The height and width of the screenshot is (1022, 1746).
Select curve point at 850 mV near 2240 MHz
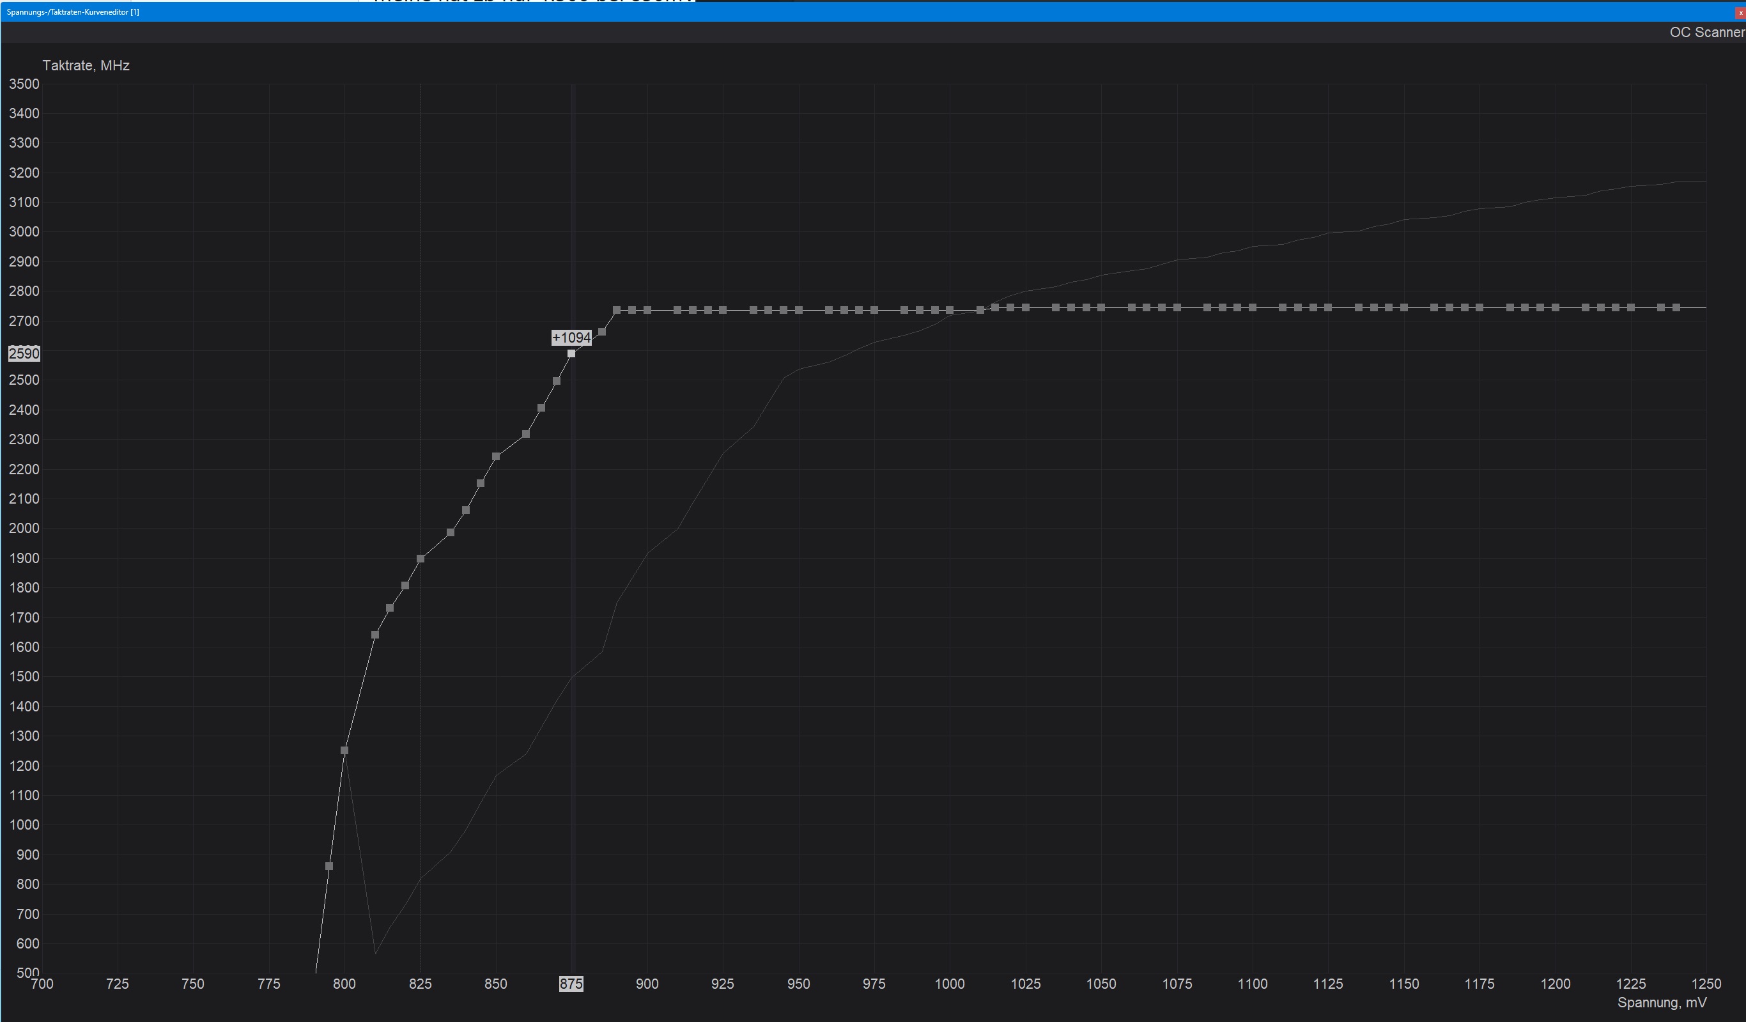496,456
